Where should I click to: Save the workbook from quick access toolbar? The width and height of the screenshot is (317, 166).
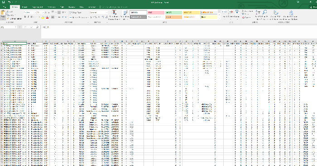(4, 2)
